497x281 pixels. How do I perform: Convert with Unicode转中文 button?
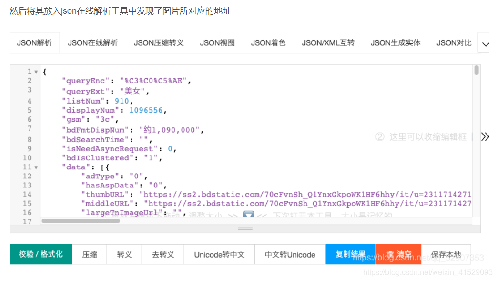pyautogui.click(x=219, y=254)
